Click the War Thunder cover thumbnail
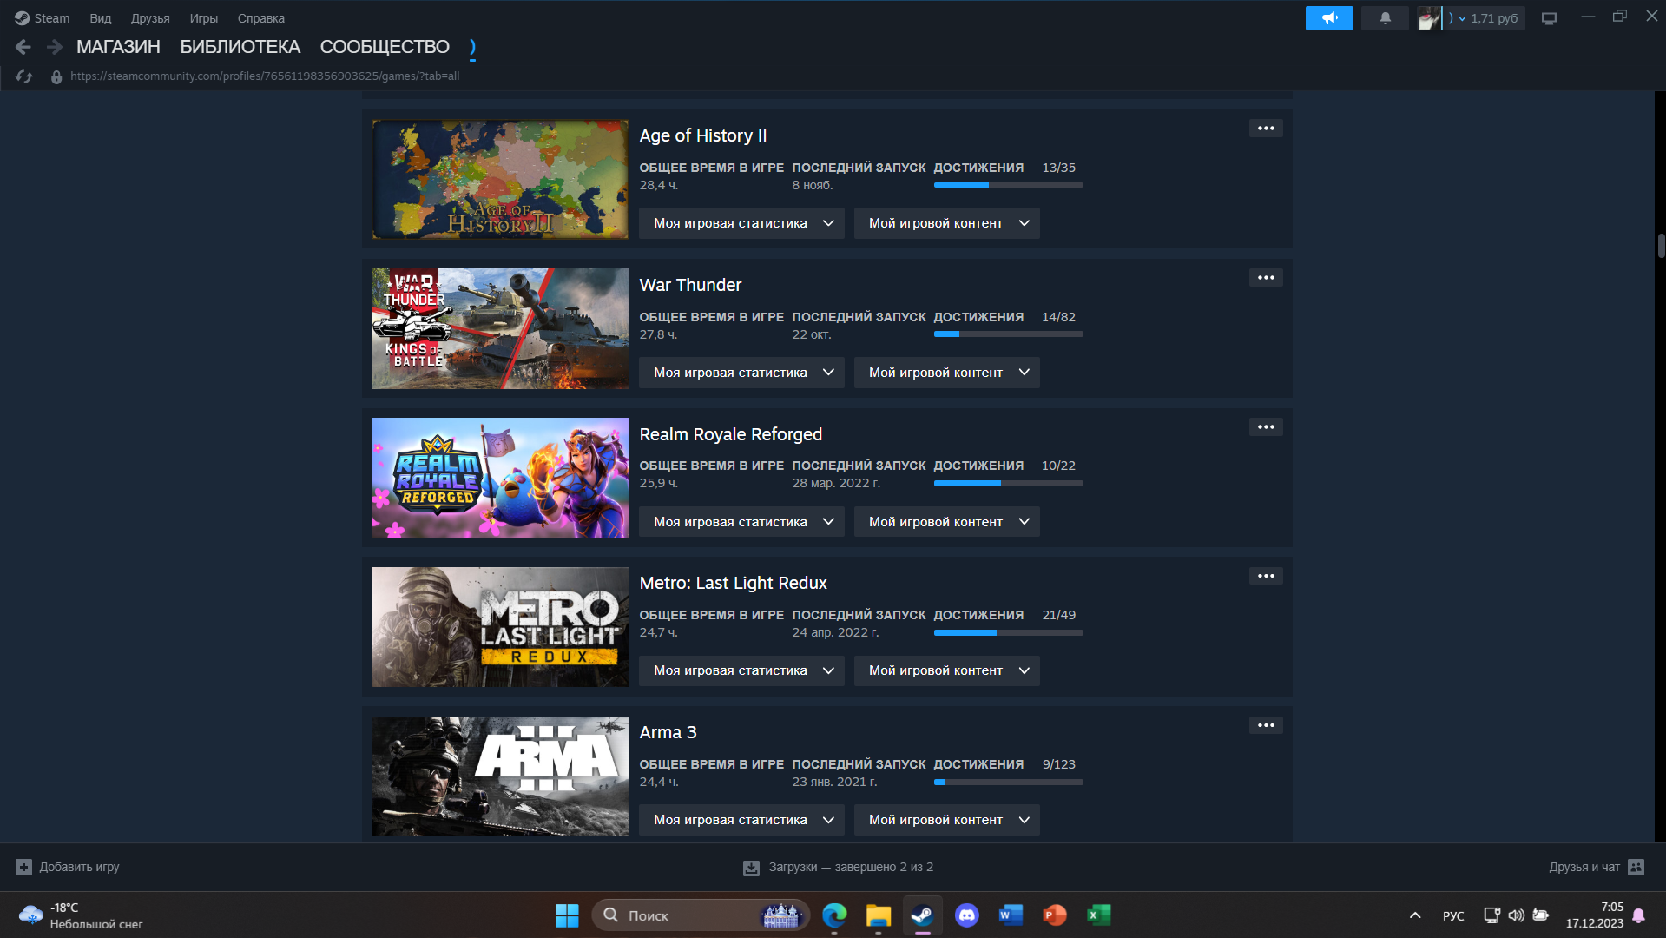 tap(500, 328)
